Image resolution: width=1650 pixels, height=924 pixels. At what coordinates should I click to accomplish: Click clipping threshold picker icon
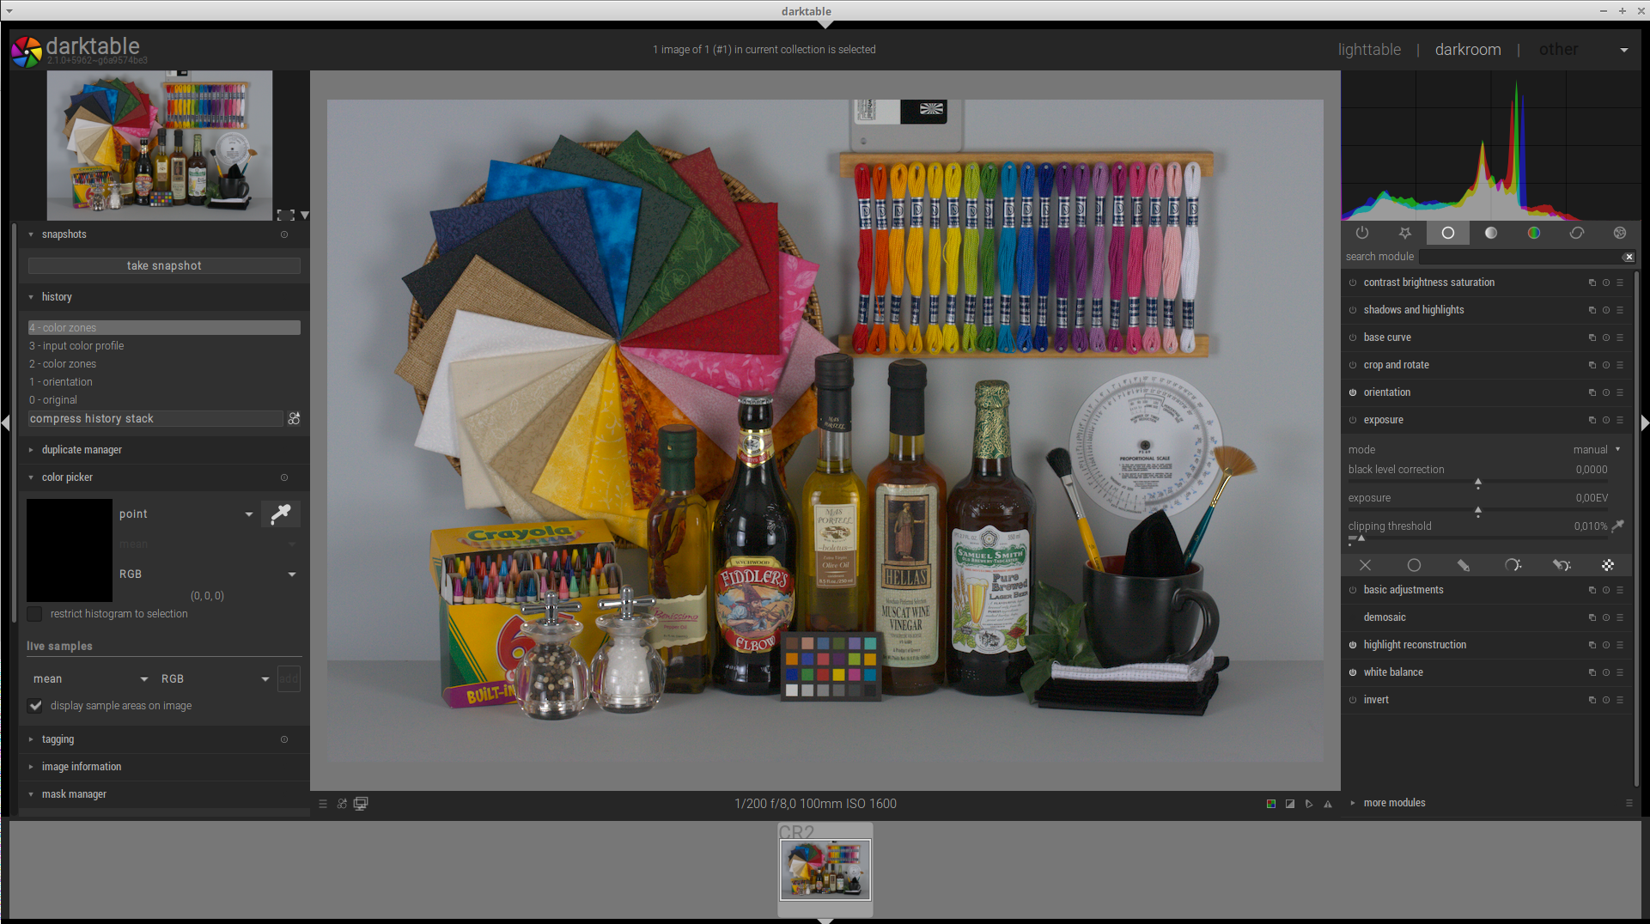[x=1618, y=526]
